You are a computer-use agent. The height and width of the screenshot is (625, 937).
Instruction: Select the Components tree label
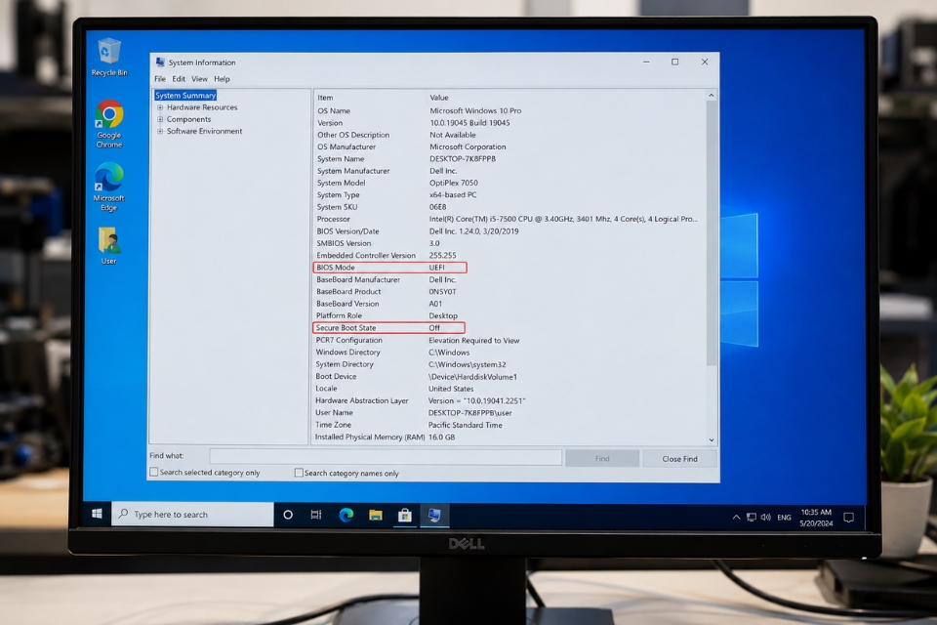[188, 119]
